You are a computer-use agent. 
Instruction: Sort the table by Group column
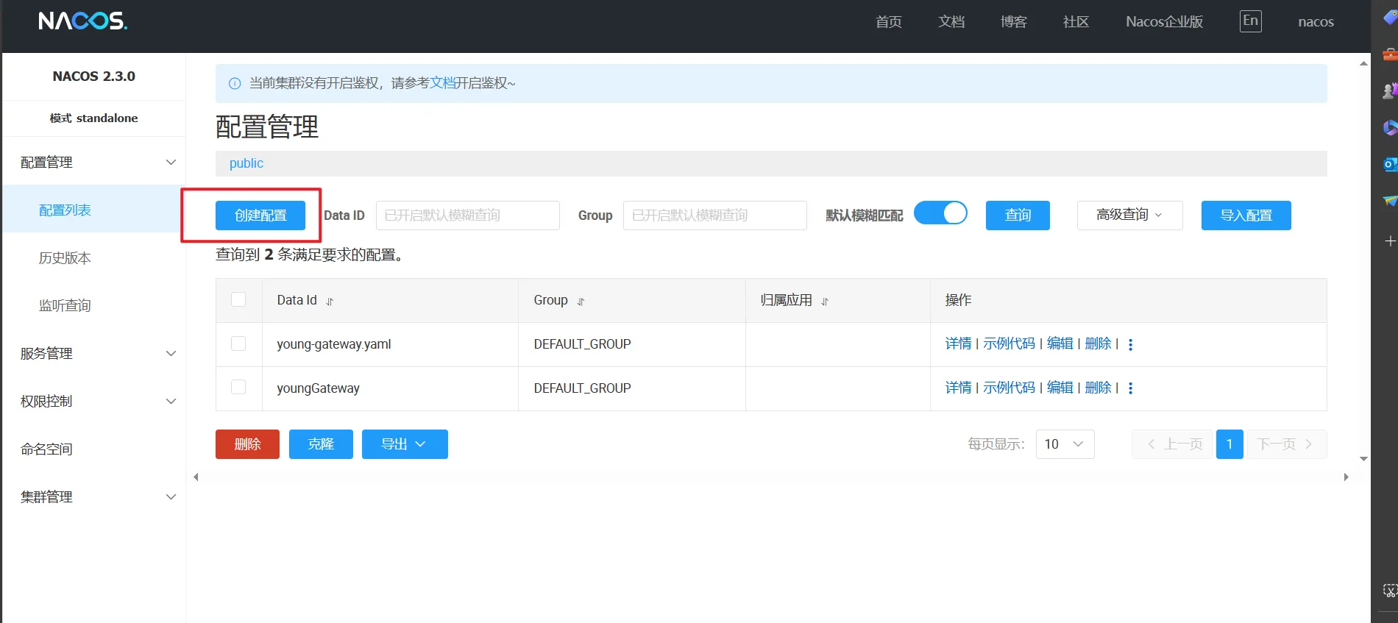(581, 302)
